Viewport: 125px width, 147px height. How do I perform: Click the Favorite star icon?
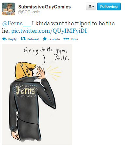(x=45, y=39)
